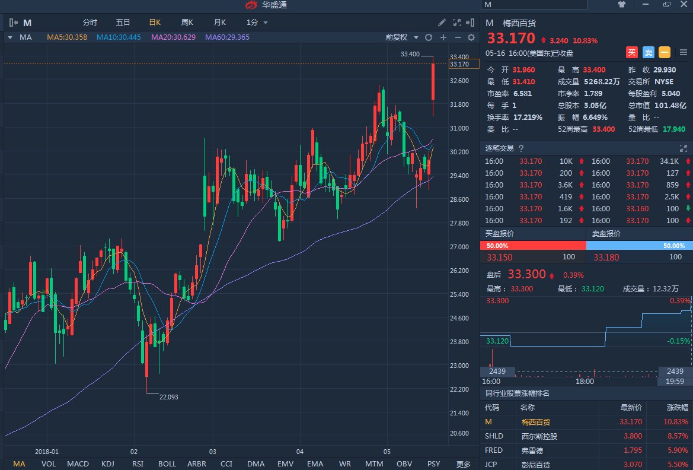Viewport: 693px width, 470px height.
Task: Collapse the MA indicator row arrow
Action: click(10, 37)
